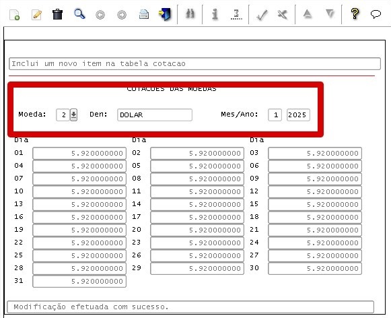Click the rate field for day 13
Viewport: 391px width, 318px height.
(x=79, y=204)
